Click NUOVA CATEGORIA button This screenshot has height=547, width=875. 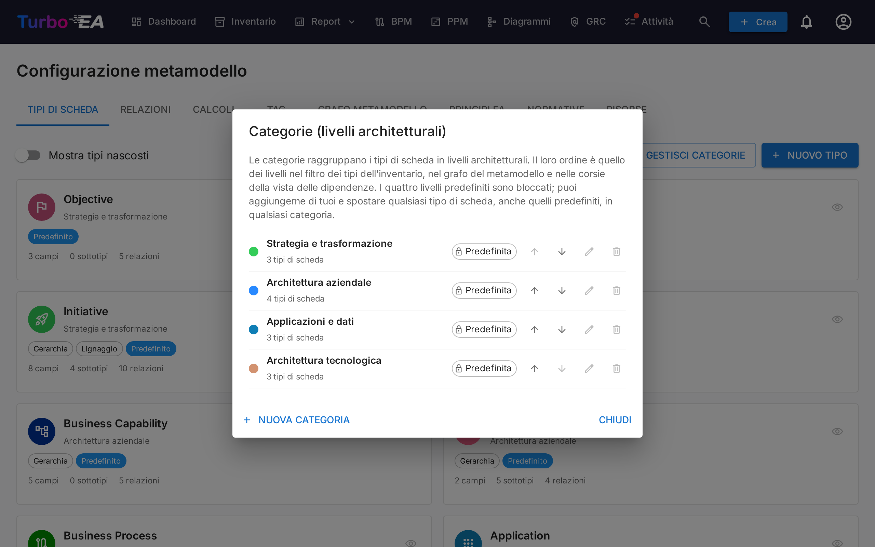pyautogui.click(x=297, y=420)
